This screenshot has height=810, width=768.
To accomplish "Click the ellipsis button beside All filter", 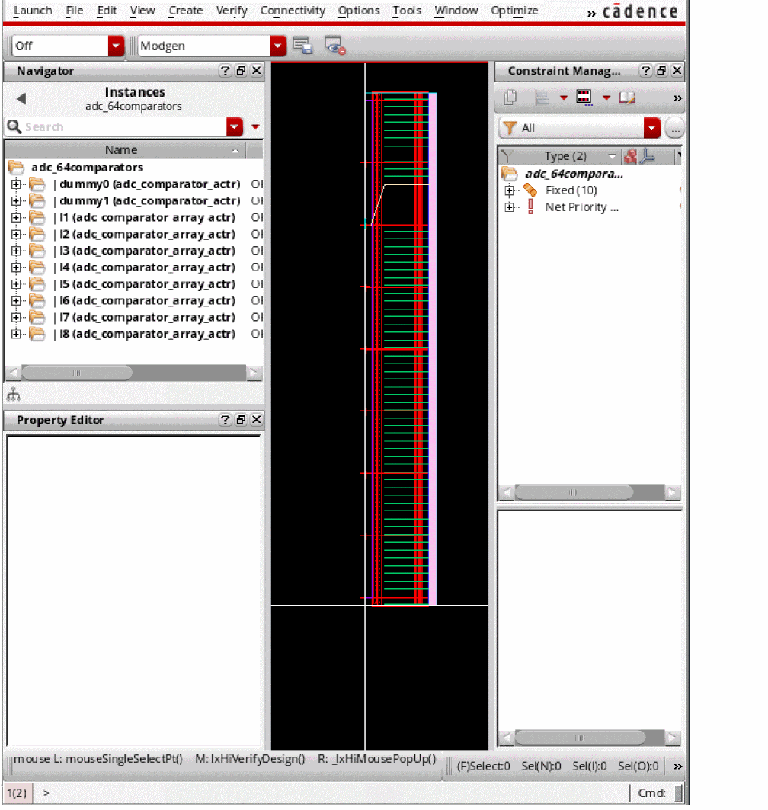I will point(674,128).
